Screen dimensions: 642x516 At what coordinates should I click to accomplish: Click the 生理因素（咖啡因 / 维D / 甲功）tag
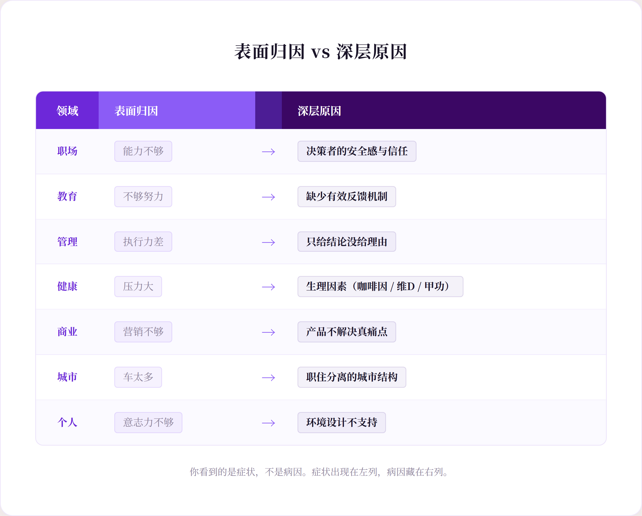tap(380, 286)
